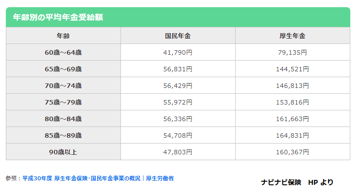Select the 153,816円 cell
Viewport: 353px width, 192px height.
pyautogui.click(x=293, y=102)
